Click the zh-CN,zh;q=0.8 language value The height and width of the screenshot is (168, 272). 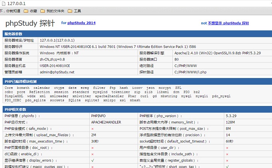[52, 60]
